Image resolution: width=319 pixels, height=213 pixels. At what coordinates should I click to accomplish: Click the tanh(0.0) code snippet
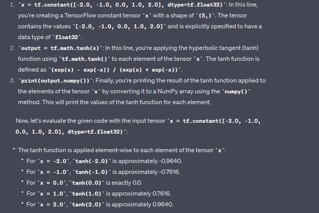(x=86, y=183)
